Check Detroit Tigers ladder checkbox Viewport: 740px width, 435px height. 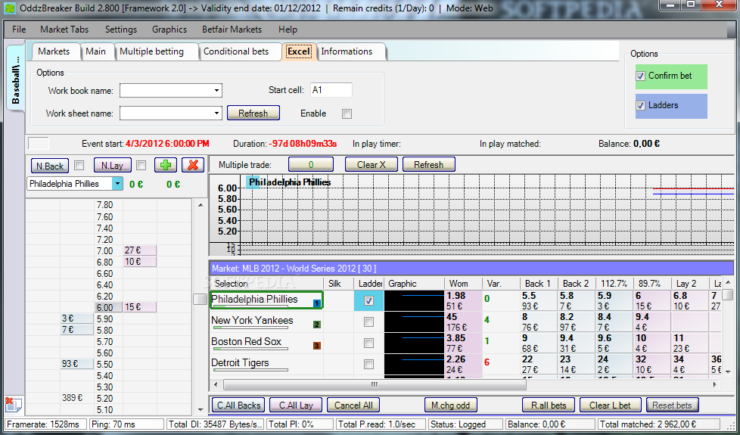coord(368,364)
